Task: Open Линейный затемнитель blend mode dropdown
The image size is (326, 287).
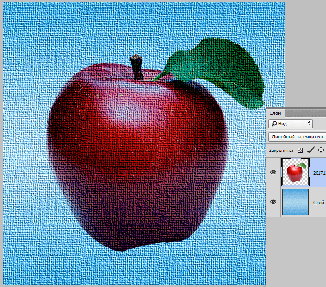Action: click(x=297, y=137)
